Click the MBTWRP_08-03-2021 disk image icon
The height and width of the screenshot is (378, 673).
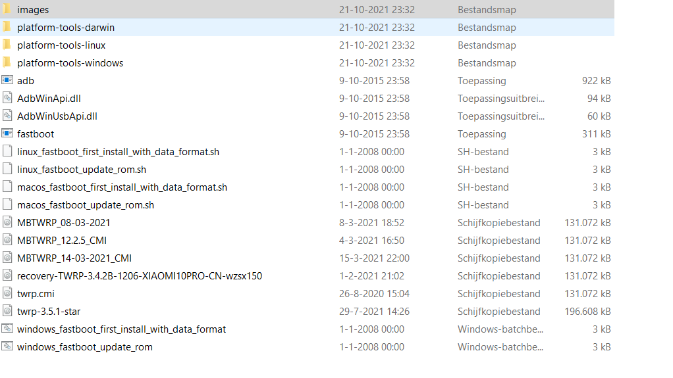[7, 222]
